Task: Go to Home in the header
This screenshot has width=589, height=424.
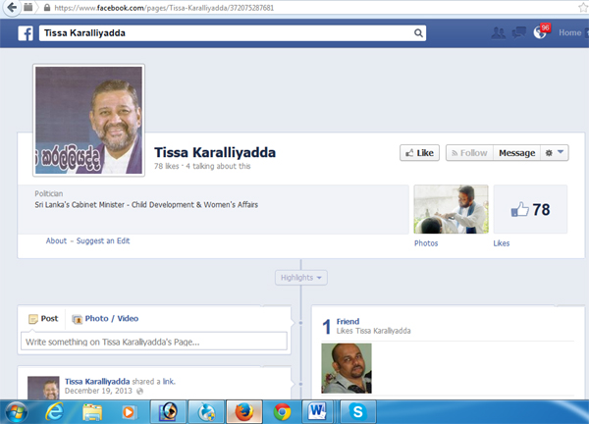Action: point(569,32)
